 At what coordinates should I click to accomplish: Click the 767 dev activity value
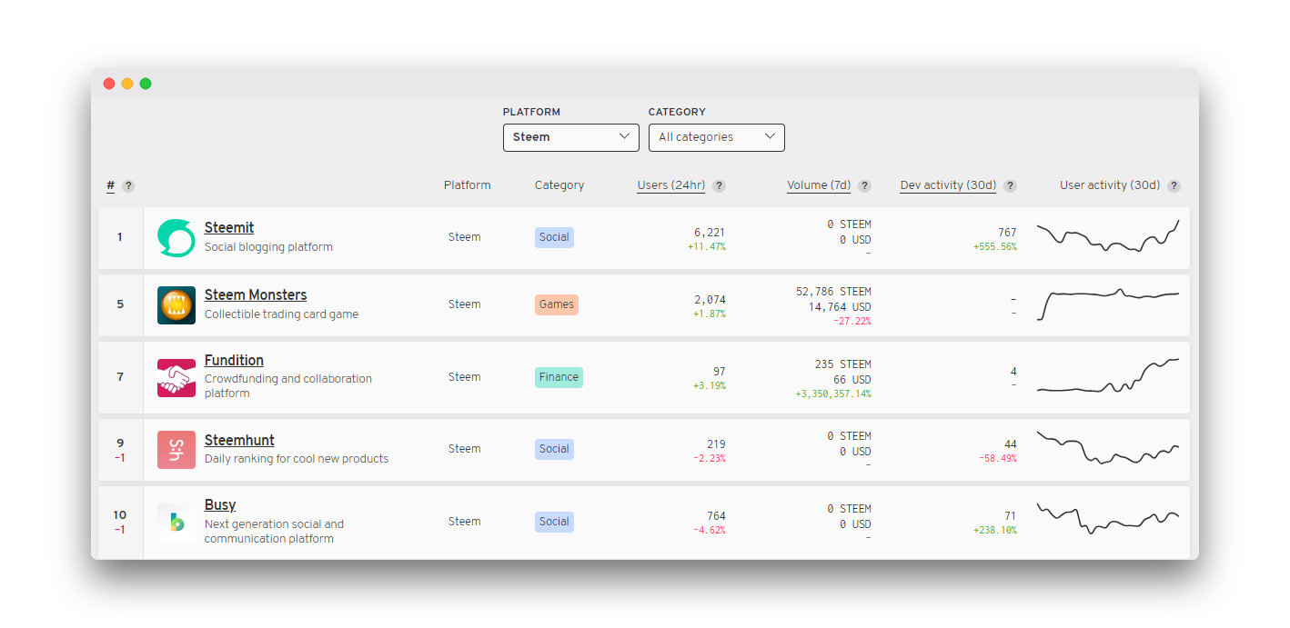coord(1007,233)
